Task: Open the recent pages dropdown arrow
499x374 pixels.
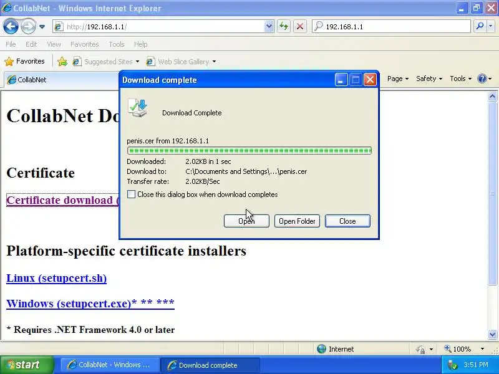Action: pos(42,27)
